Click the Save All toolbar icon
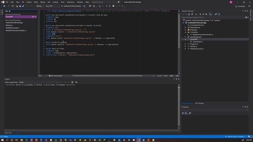The image size is (253, 142). tap(23, 6)
